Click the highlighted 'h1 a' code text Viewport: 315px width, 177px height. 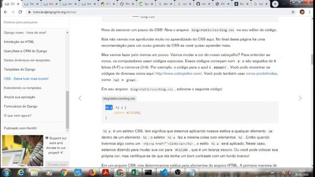pos(109,108)
